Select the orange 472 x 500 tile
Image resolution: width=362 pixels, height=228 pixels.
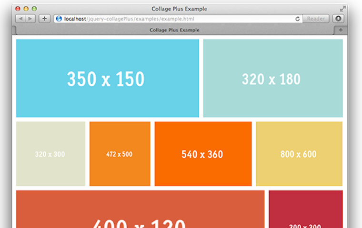[x=120, y=154]
